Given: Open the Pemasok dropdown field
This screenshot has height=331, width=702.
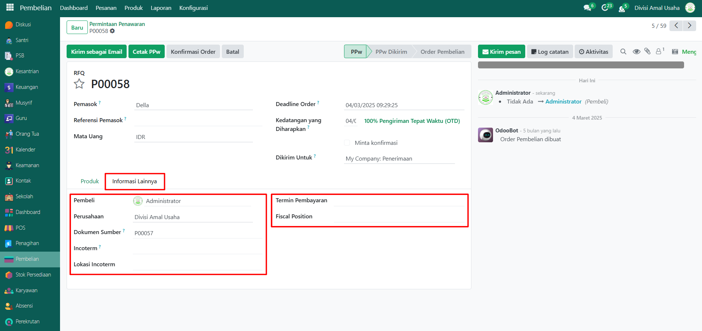Looking at the screenshot, I should [193, 105].
